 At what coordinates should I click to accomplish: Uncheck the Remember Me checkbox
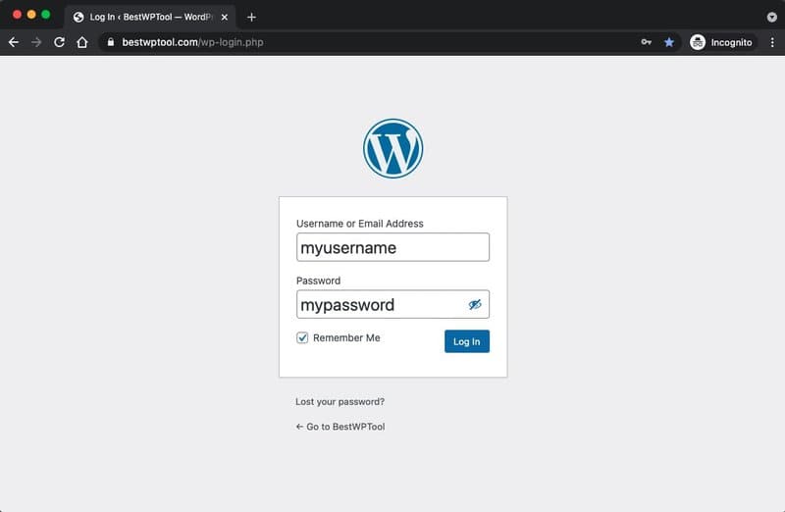coord(302,337)
